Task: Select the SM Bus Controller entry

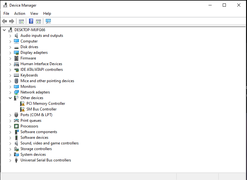Action: click(x=41, y=109)
